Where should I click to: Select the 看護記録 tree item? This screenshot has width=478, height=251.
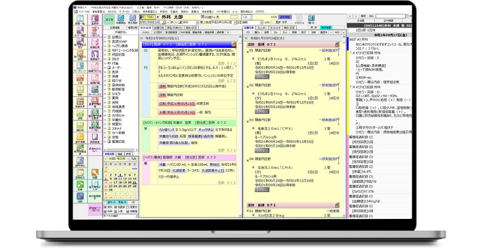[x=118, y=142]
